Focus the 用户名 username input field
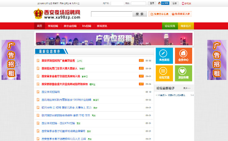This screenshot has height=141, width=228. [x=117, y=3]
